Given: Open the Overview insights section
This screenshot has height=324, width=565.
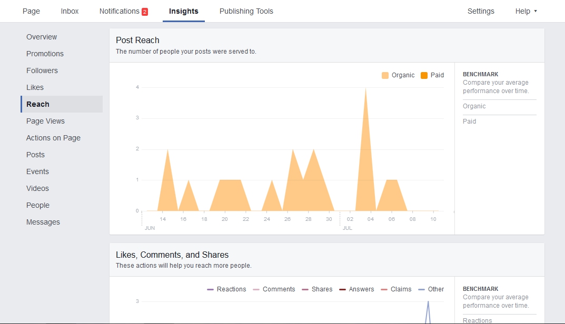Looking at the screenshot, I should pyautogui.click(x=42, y=37).
